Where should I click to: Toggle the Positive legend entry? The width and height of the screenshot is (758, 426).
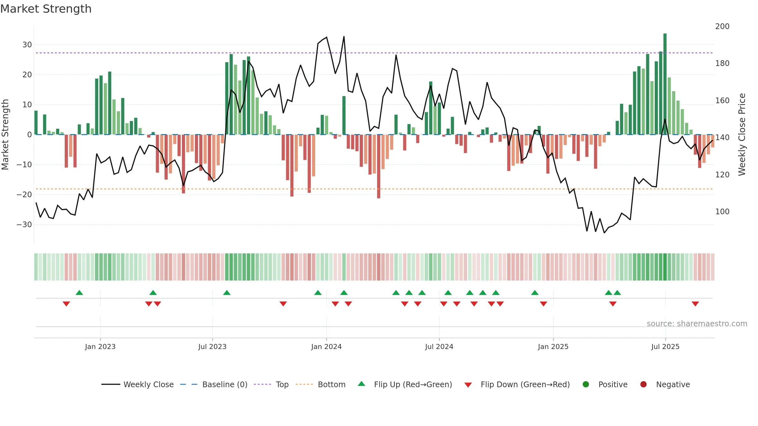click(x=605, y=384)
